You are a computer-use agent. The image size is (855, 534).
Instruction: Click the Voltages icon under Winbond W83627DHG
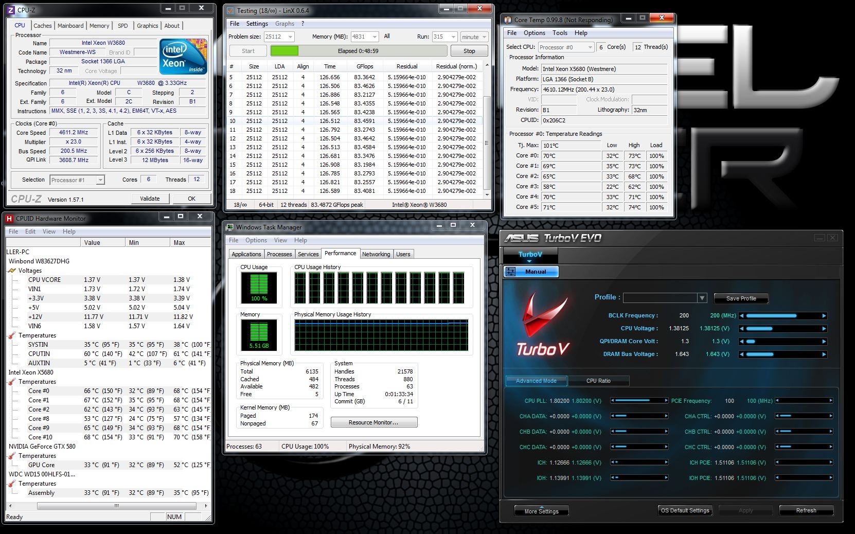12,271
